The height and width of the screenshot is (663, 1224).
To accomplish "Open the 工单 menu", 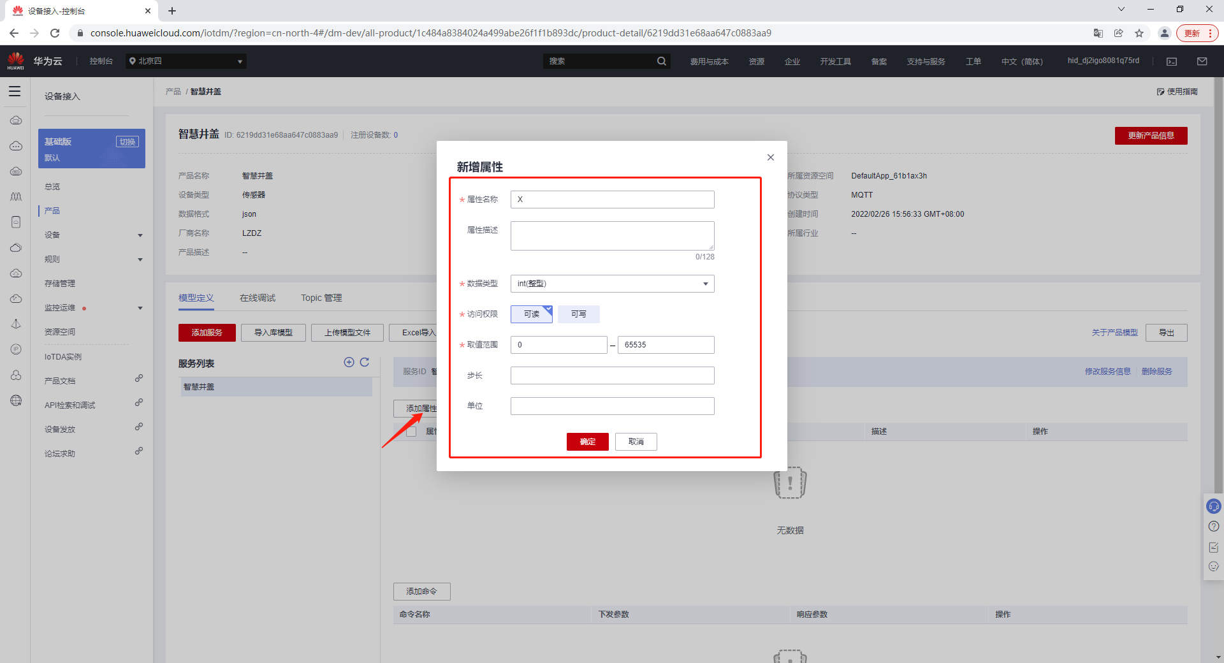I will 973,61.
